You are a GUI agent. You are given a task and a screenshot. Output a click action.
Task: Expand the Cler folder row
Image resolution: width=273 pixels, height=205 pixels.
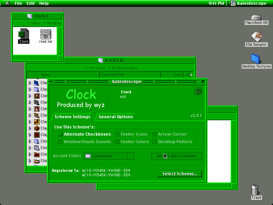click(30, 141)
